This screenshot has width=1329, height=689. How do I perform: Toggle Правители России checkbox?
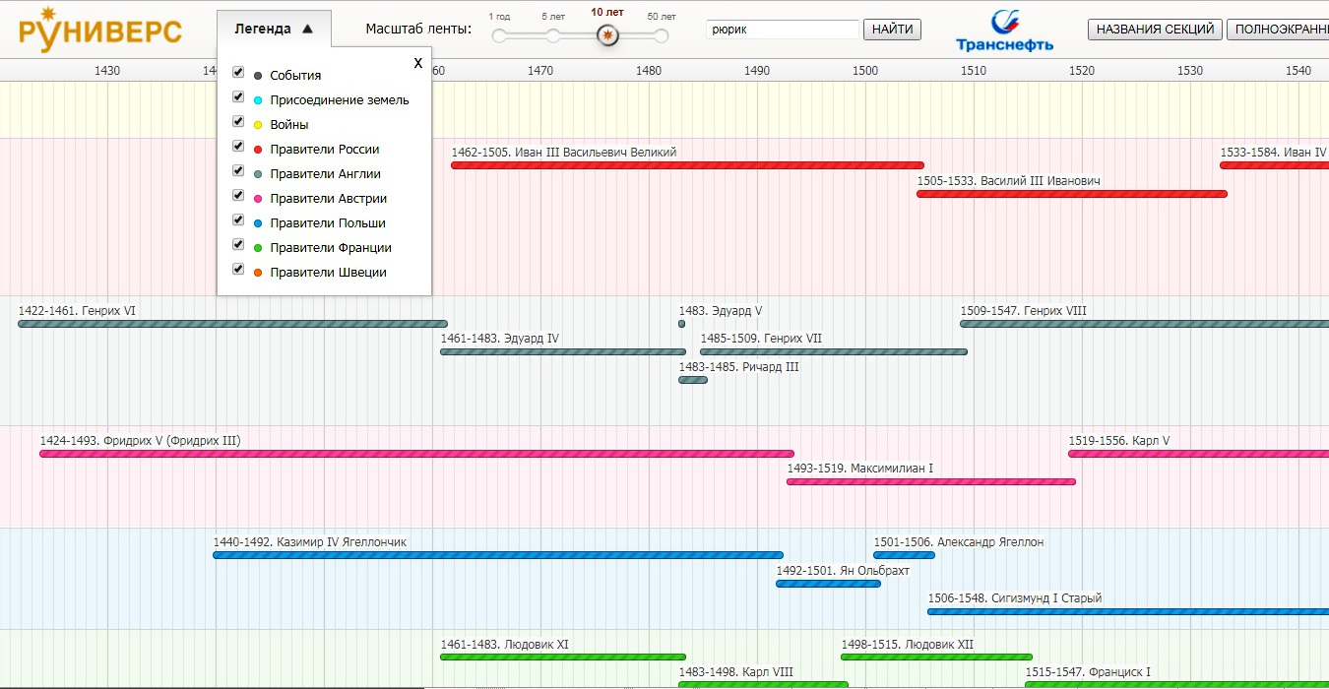pos(238,147)
